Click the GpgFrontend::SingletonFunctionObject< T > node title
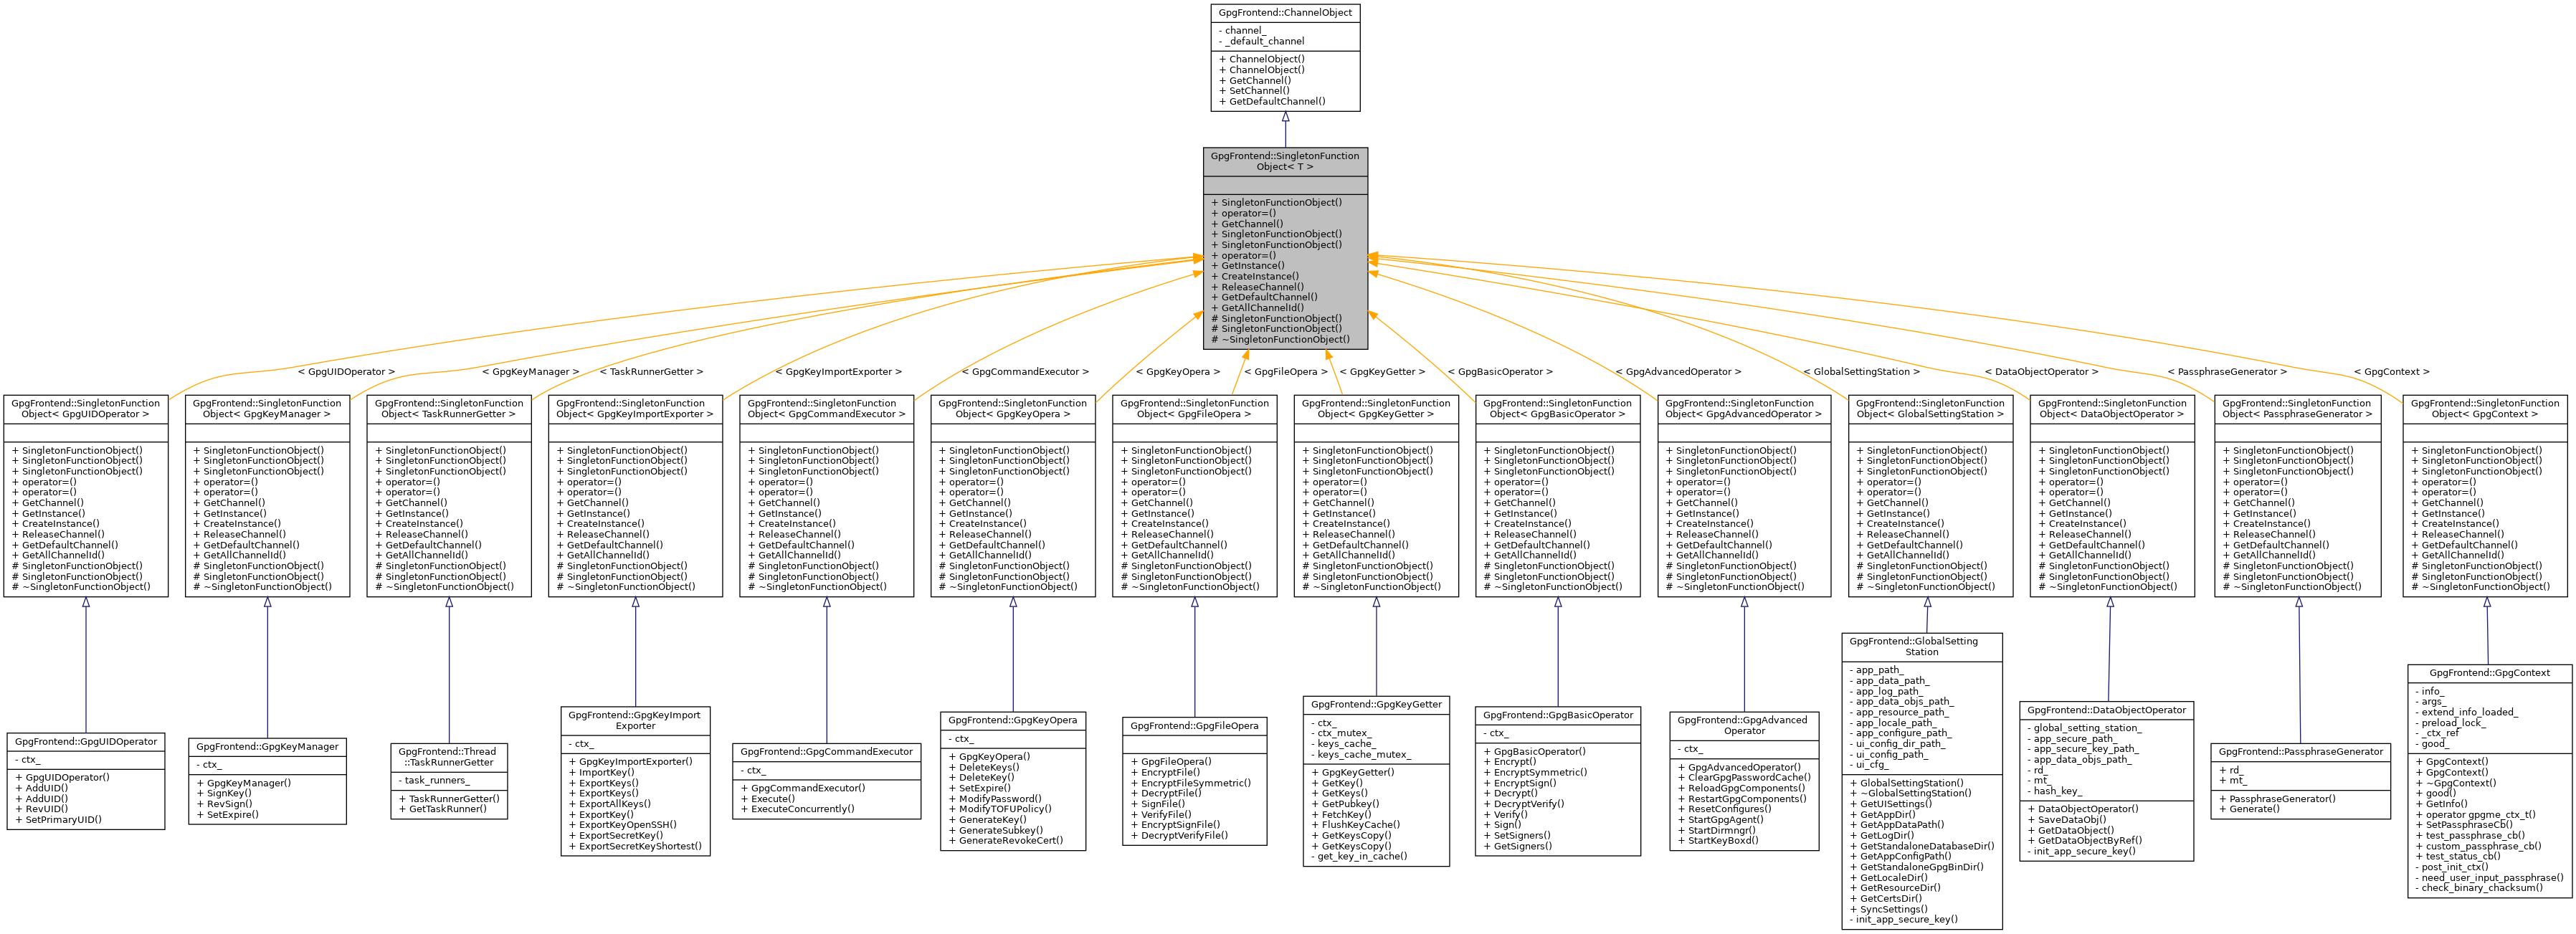 tap(1285, 161)
